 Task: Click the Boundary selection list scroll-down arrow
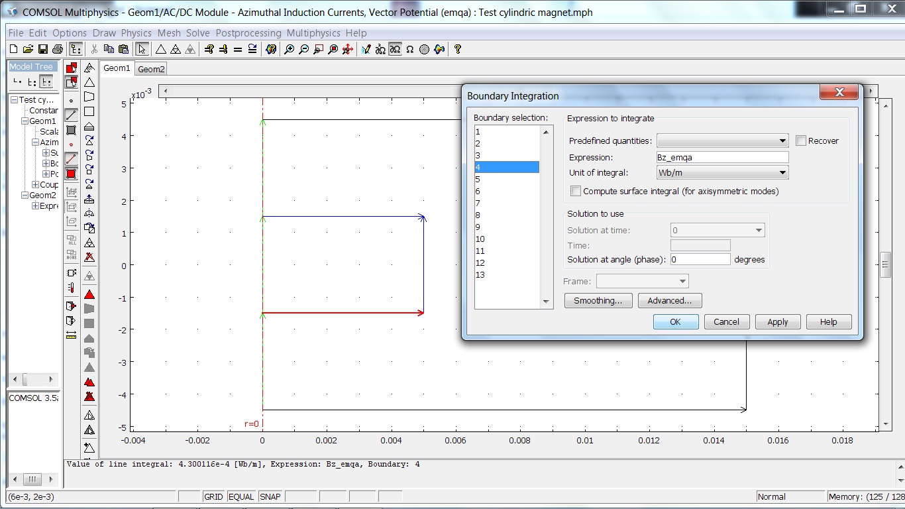(547, 302)
